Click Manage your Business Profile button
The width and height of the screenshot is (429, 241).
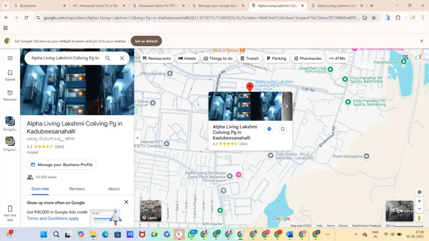(x=62, y=165)
